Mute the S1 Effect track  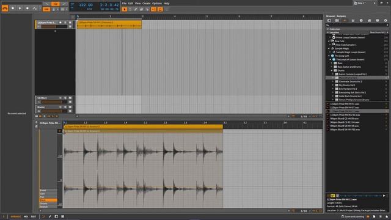(70, 98)
